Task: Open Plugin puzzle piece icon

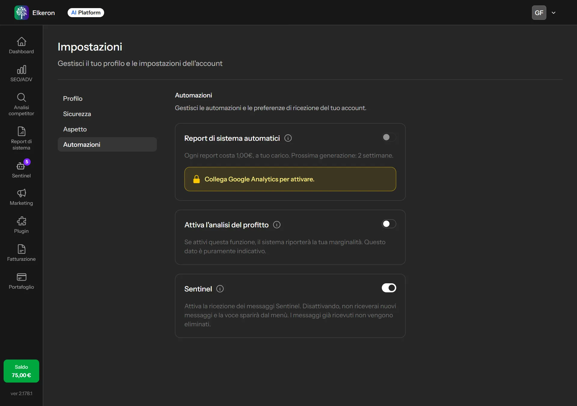Action: [x=21, y=221]
